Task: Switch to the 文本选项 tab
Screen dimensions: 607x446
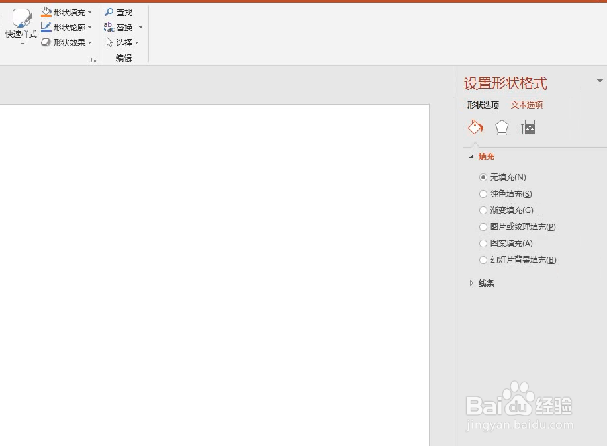Action: [527, 105]
